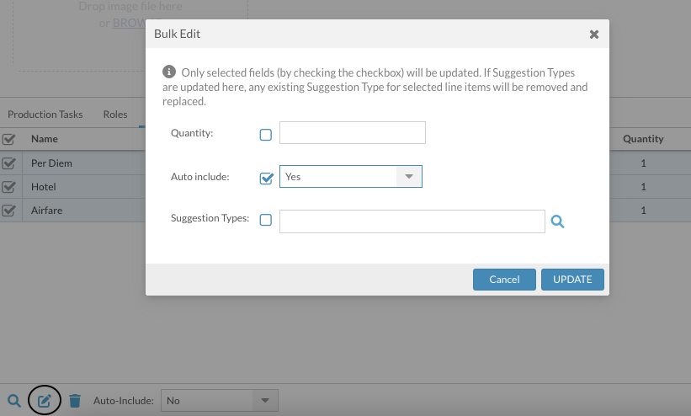Viewport: 691px width, 416px height.
Task: Click the bottom toolbar search icon
Action: [x=13, y=401]
